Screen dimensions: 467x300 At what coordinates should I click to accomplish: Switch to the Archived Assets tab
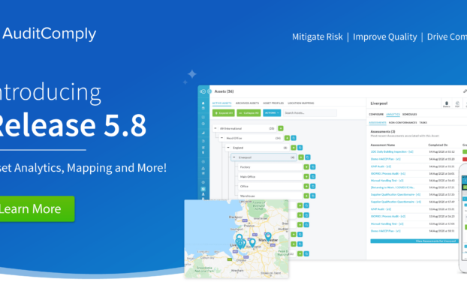pos(247,103)
